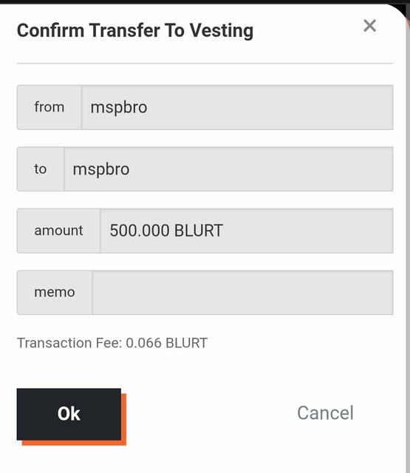This screenshot has height=473, width=410.
Task: Select the amount field showing 500.000 BLURT
Action: (246, 231)
